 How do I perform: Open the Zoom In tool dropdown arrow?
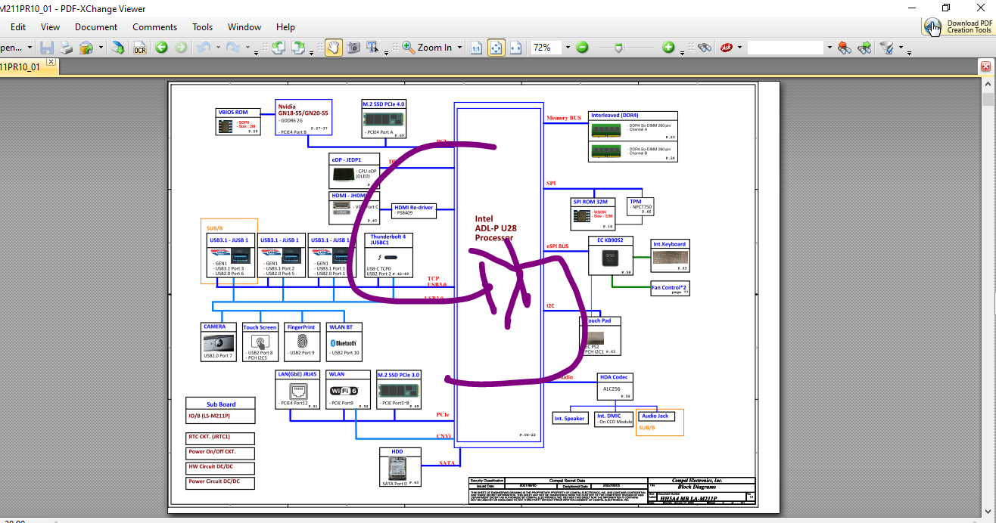461,48
